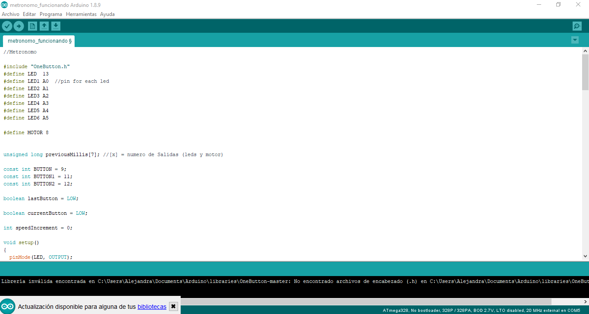589x314 pixels.
Task: Open the Ayuda menu
Action: pos(107,14)
